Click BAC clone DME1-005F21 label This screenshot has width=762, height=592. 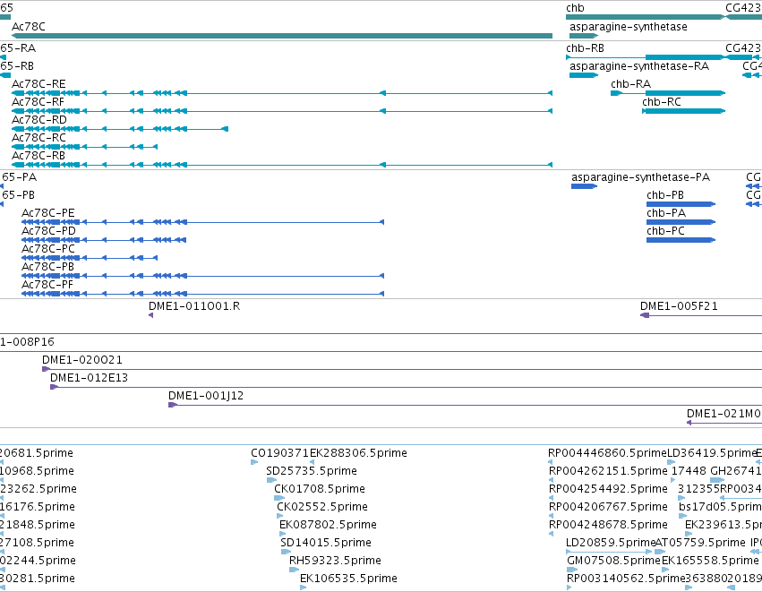(679, 306)
